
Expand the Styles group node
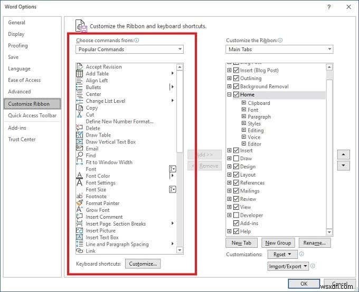244,123
